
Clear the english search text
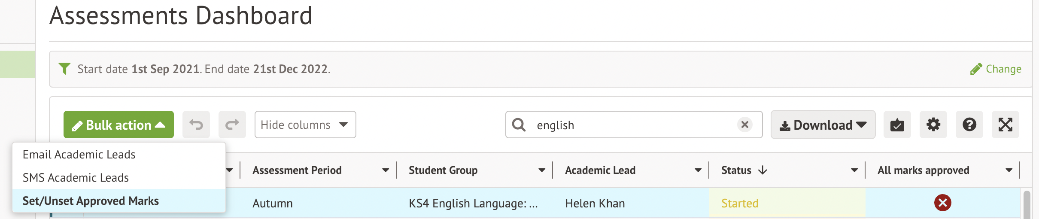[x=744, y=125]
